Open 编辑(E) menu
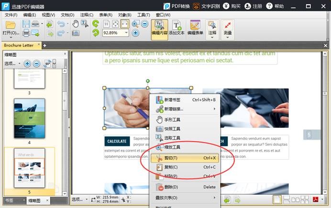The height and width of the screenshot is (208, 331). (30, 15)
